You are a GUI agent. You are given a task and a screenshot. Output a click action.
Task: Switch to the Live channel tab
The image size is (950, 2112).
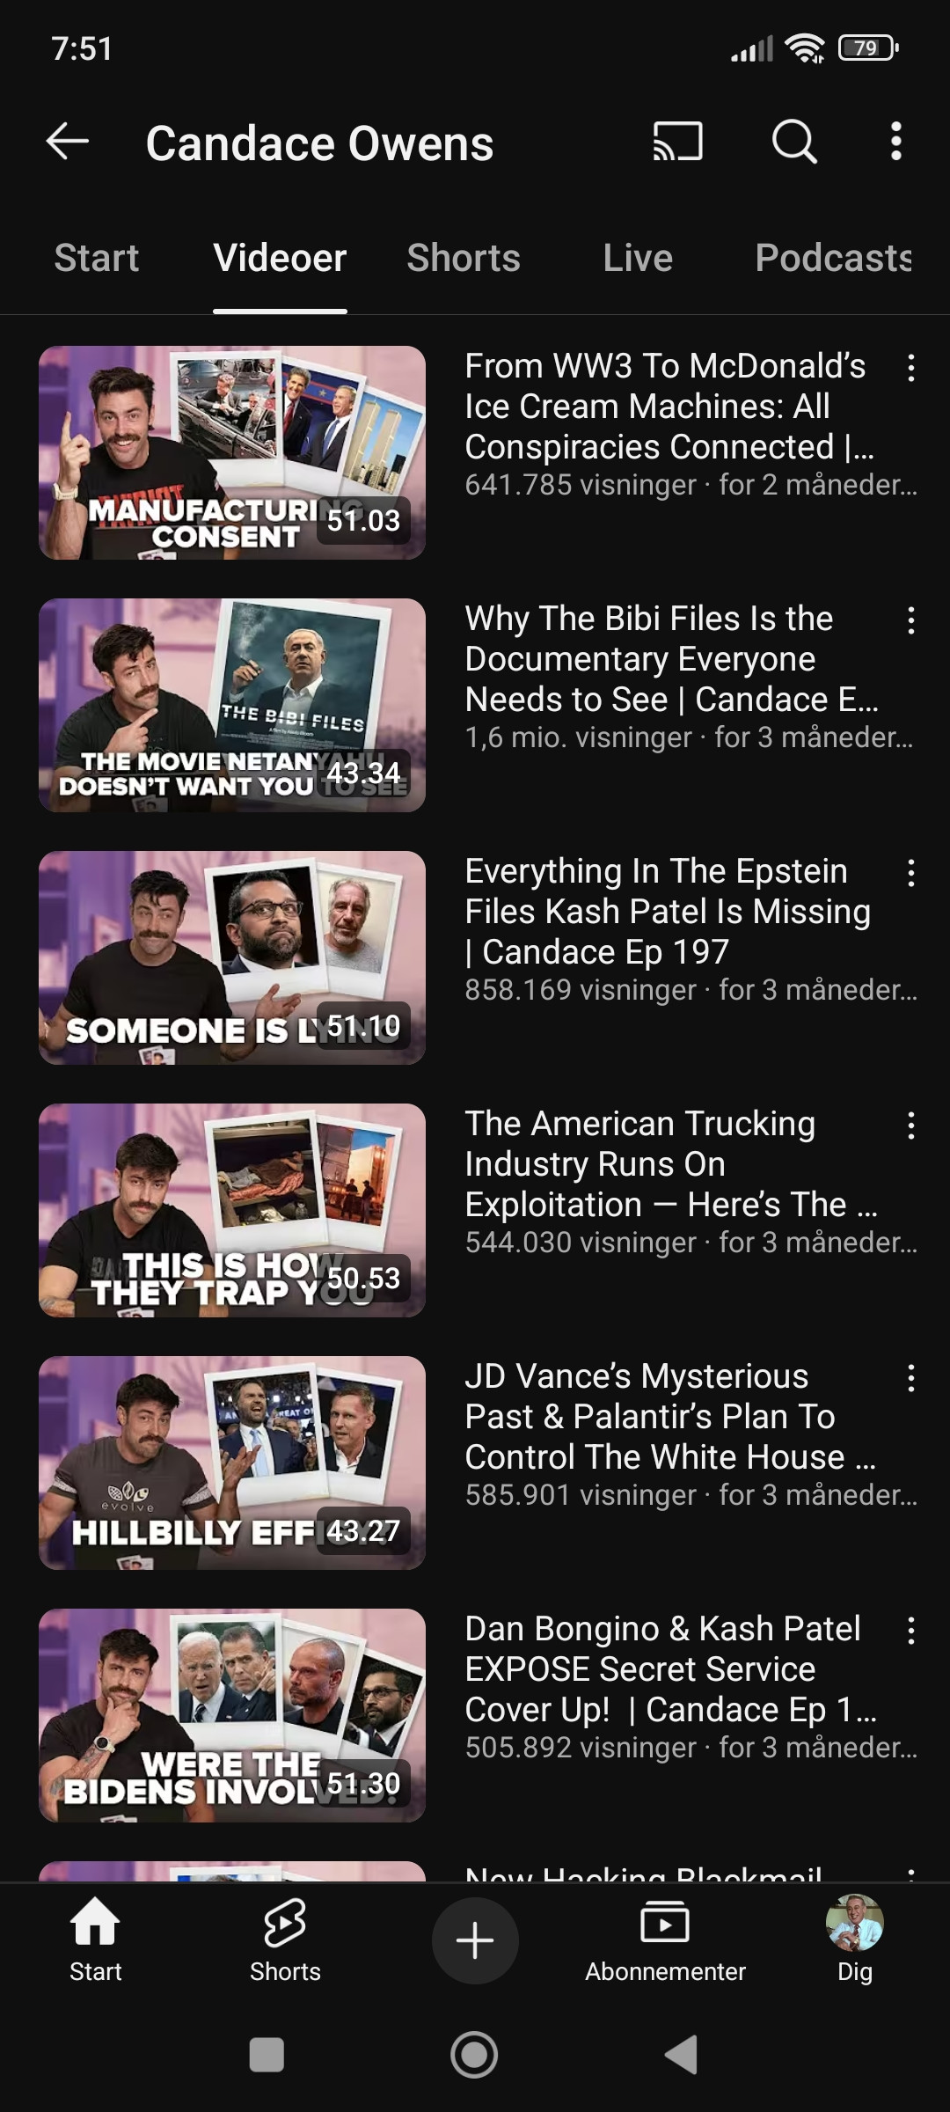point(638,258)
